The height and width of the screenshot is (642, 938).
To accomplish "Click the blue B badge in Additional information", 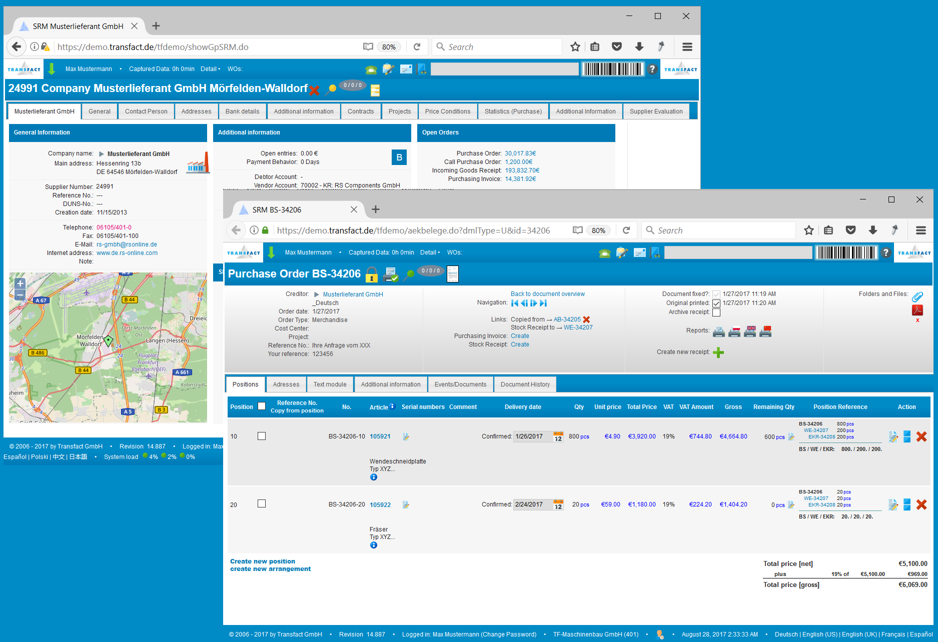I will coord(399,157).
